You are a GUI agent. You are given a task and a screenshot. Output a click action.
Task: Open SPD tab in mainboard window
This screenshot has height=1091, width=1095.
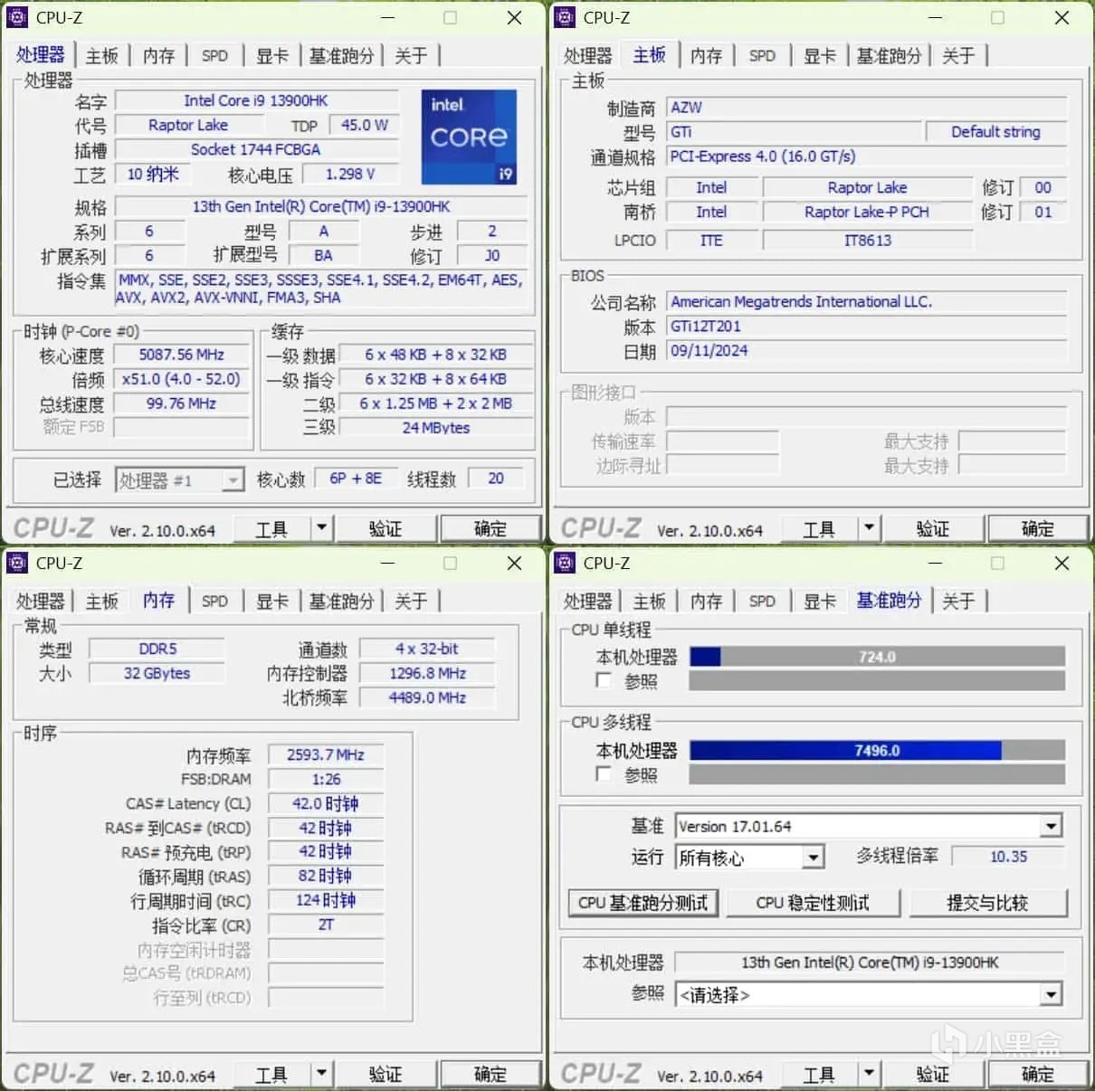pyautogui.click(x=762, y=55)
